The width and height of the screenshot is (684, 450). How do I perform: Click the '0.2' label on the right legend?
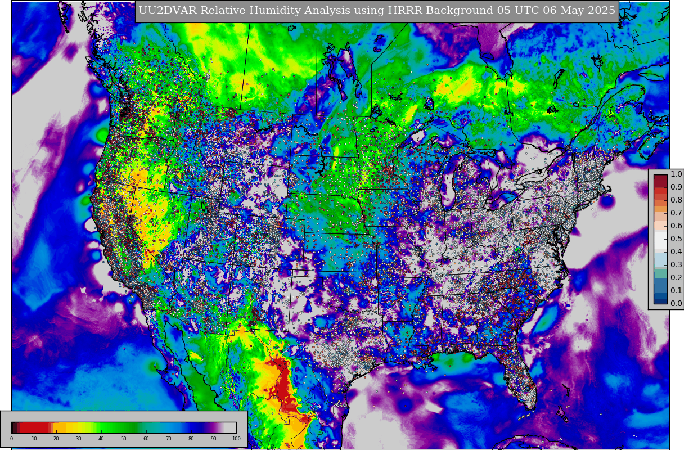676,278
